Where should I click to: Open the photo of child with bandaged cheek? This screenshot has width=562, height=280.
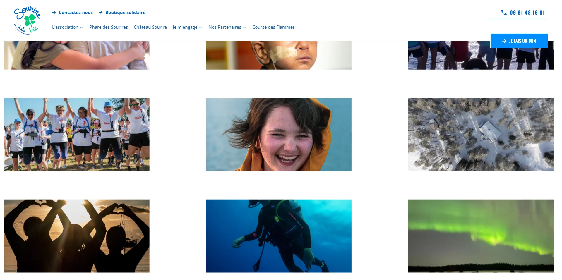[279, 55]
